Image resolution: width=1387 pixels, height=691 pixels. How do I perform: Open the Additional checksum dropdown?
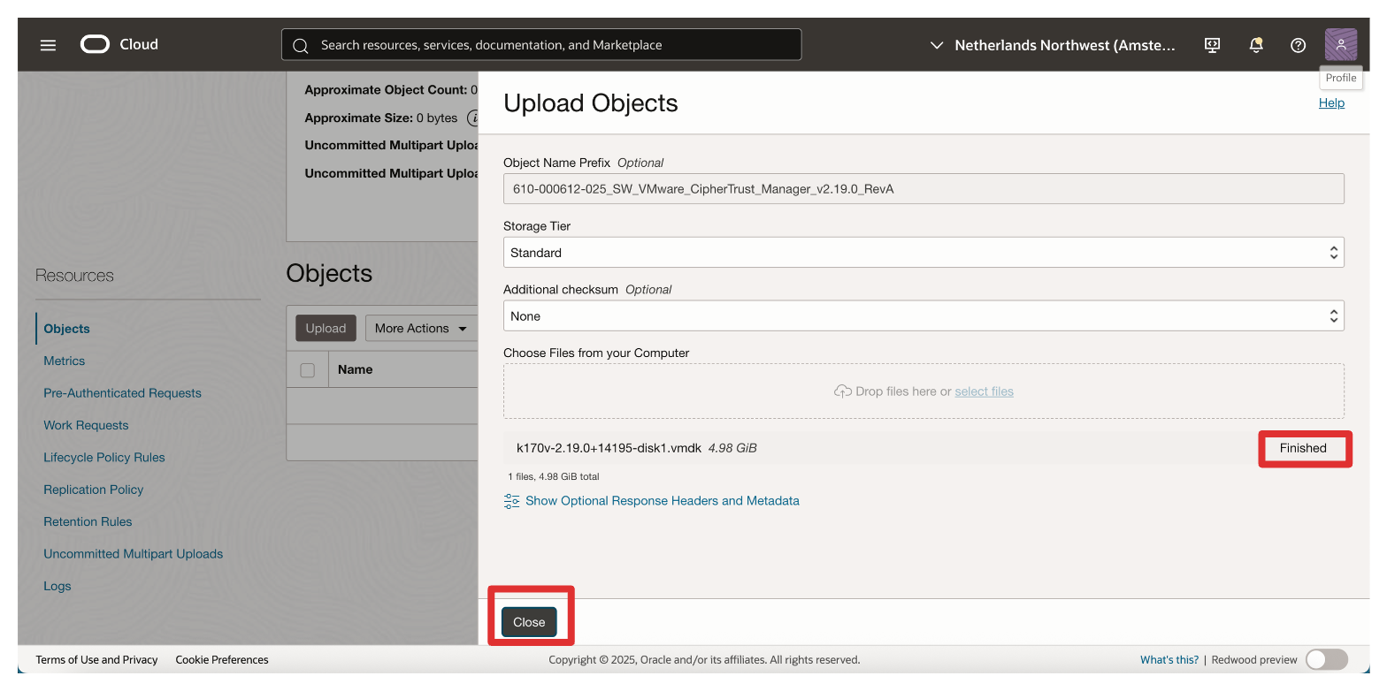(923, 316)
